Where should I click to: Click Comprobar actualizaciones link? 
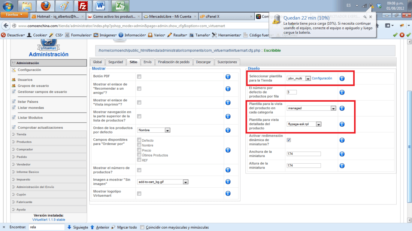pos(40,127)
